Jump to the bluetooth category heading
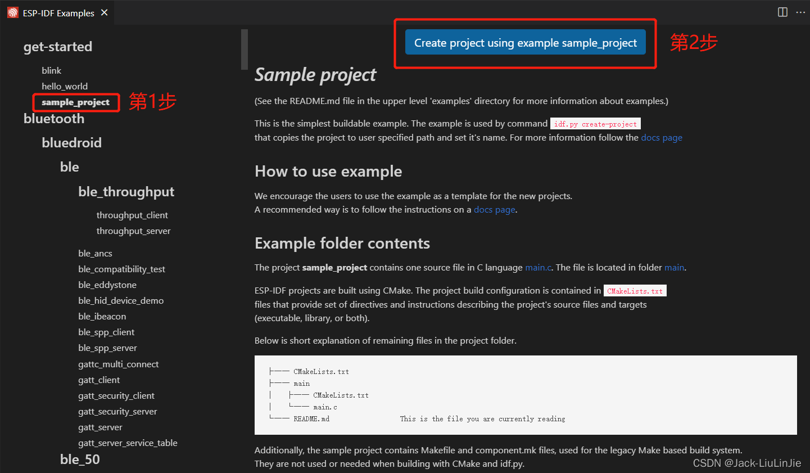Viewport: 810px width, 473px height. tap(54, 119)
